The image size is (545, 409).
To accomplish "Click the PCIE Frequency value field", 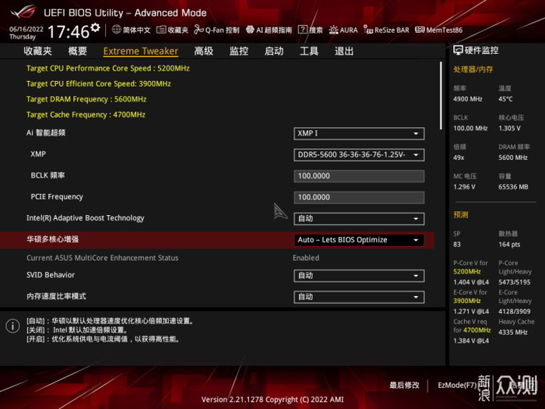I will (x=359, y=197).
